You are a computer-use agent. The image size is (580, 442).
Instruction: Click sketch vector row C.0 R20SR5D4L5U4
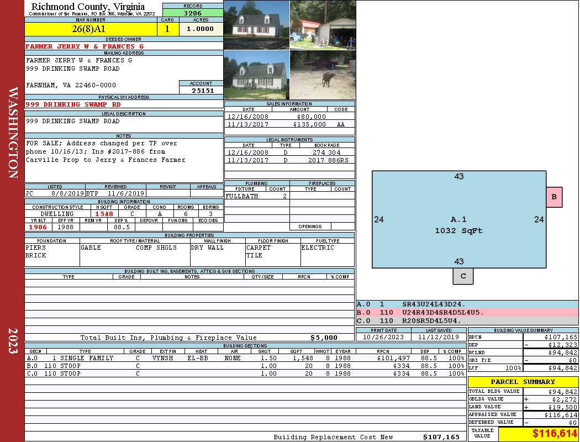467,320
